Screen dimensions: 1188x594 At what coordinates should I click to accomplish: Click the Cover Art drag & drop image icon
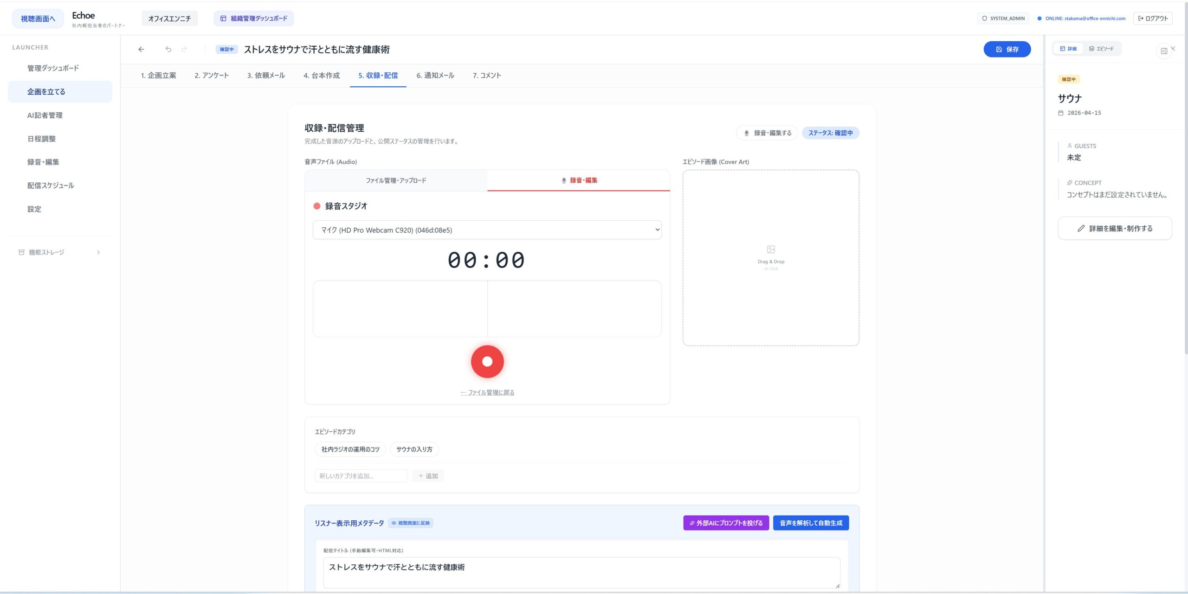pos(771,249)
